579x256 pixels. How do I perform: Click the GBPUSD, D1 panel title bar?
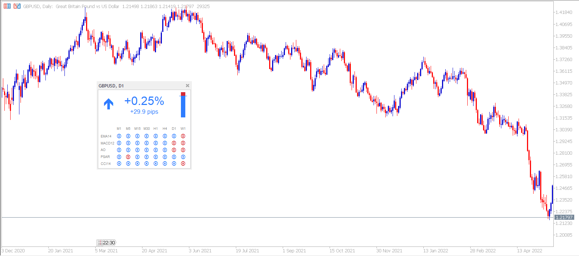point(141,86)
